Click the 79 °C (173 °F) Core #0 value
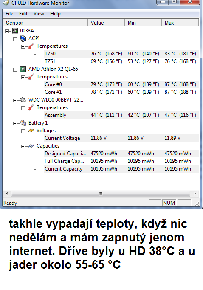This screenshot has width=203, height=290. 106,84
